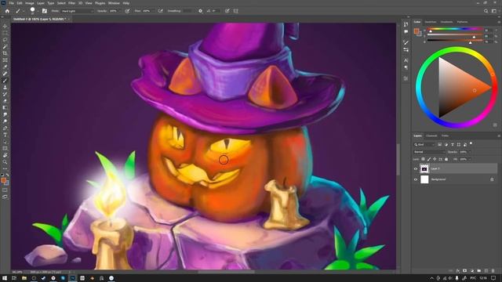Image resolution: width=502 pixels, height=282 pixels.
Task: Open the brush Mode dropdown showing Hard Light
Action: coord(77,11)
